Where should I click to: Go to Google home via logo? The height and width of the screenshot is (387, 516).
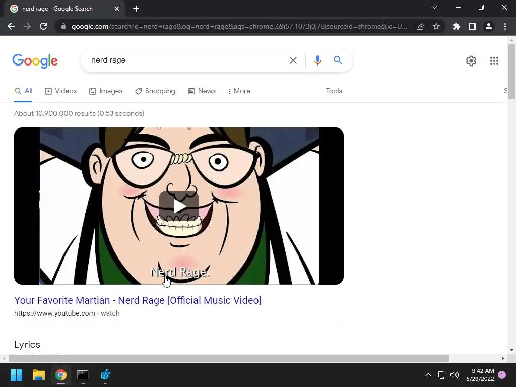(35, 61)
